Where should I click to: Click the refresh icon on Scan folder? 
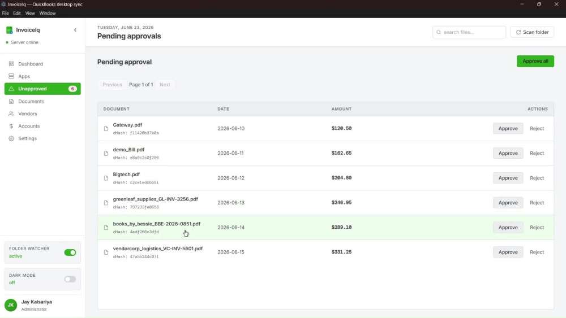coord(518,32)
